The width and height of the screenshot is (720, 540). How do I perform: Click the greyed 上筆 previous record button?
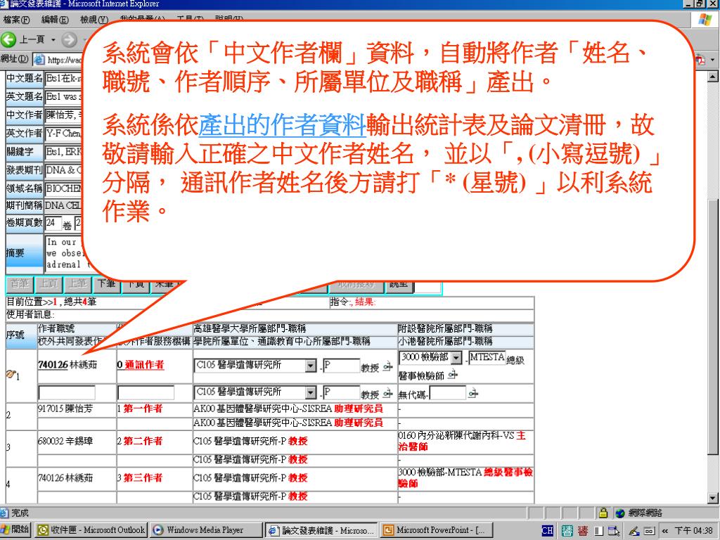pos(77,284)
